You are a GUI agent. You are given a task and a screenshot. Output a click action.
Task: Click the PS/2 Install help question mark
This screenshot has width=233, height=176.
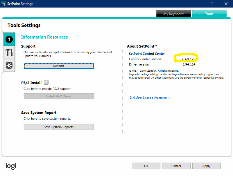coord(46,82)
